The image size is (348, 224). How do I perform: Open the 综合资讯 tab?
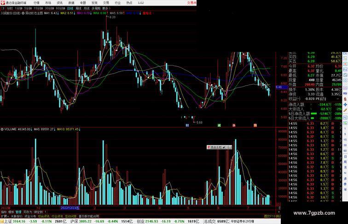44,216
